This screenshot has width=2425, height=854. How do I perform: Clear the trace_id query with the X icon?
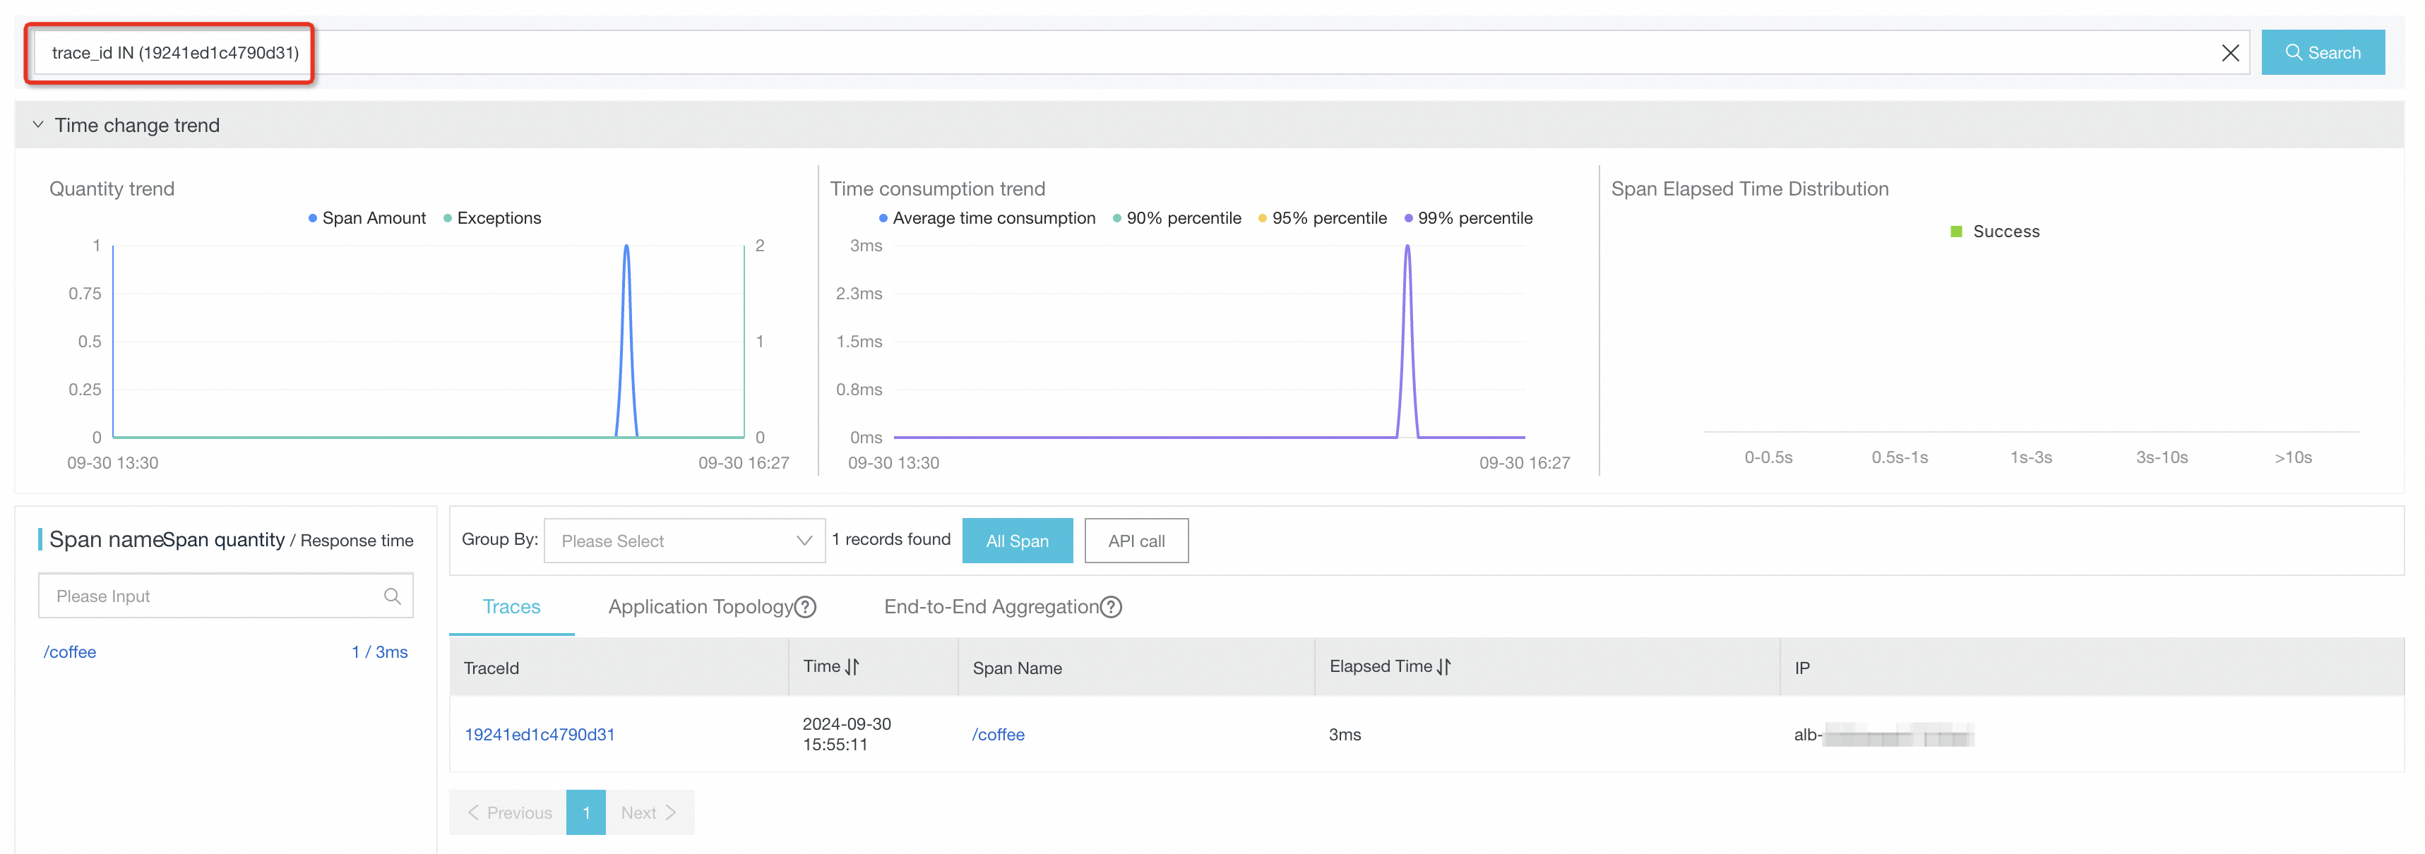2229,53
